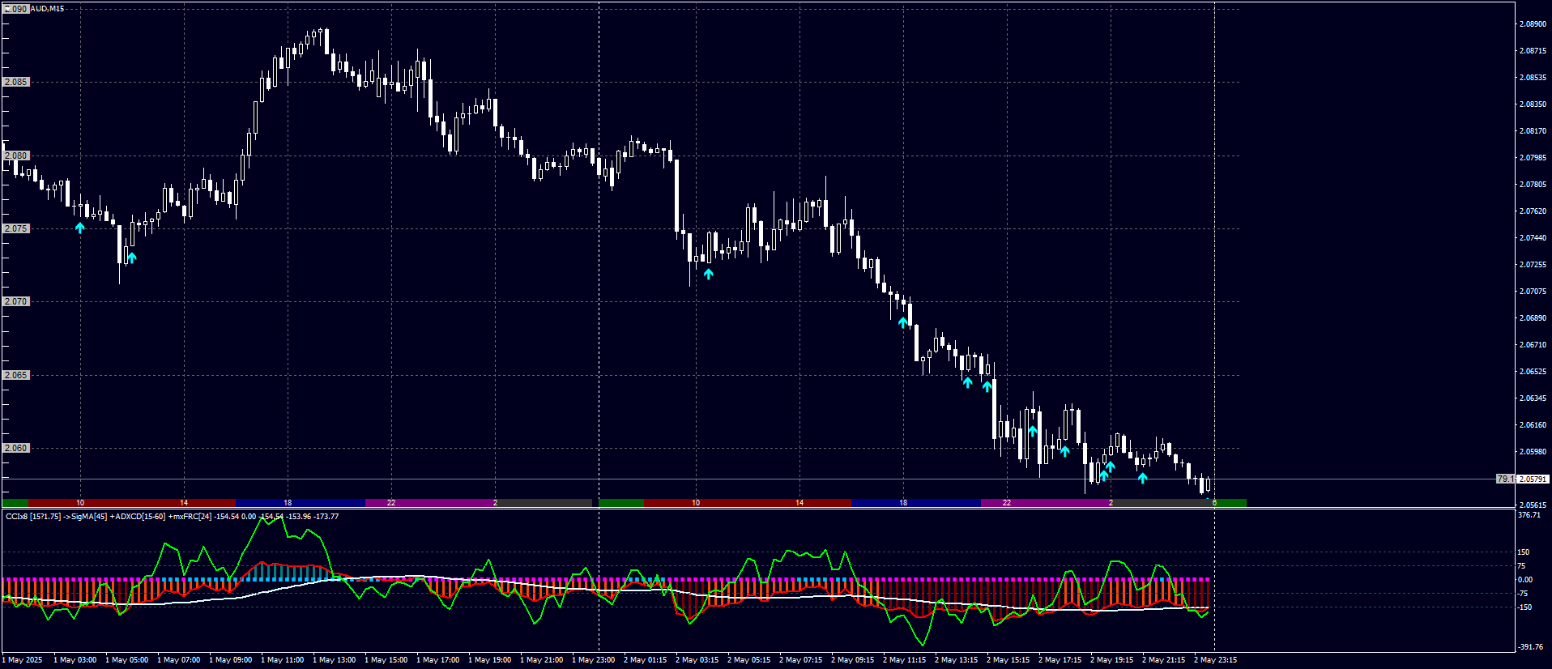Click the 2 May 13:15 time label

coord(957,660)
